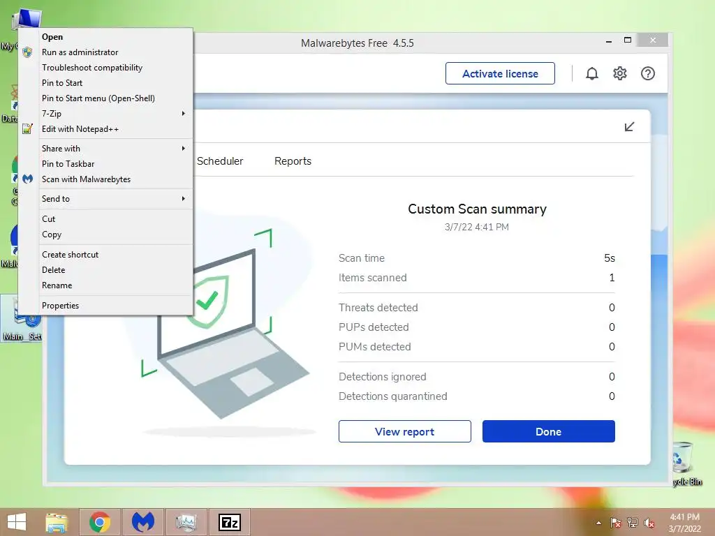Click the Done button
The width and height of the screenshot is (715, 536).
tap(549, 431)
